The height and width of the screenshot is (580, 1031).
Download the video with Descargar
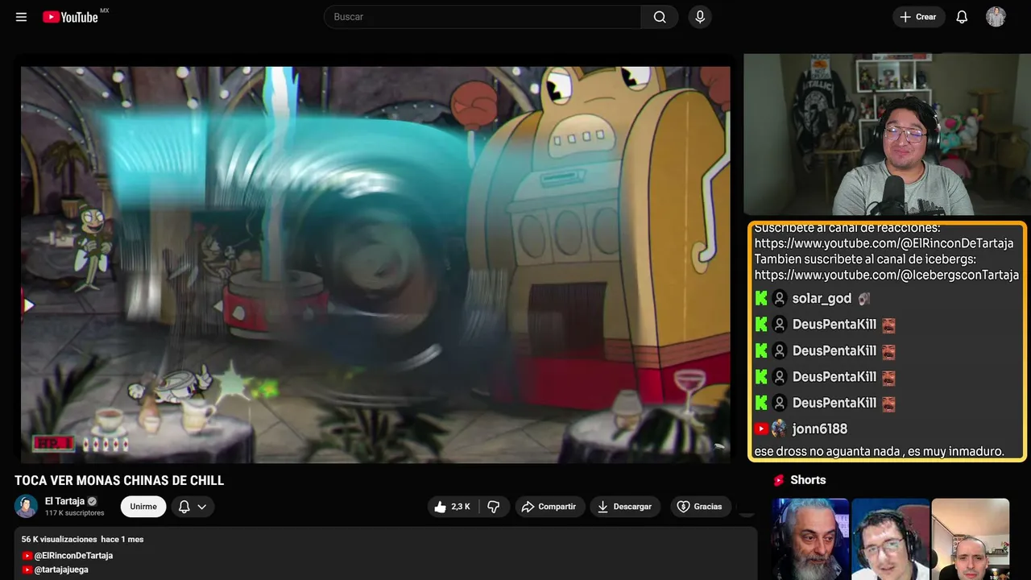(626, 507)
